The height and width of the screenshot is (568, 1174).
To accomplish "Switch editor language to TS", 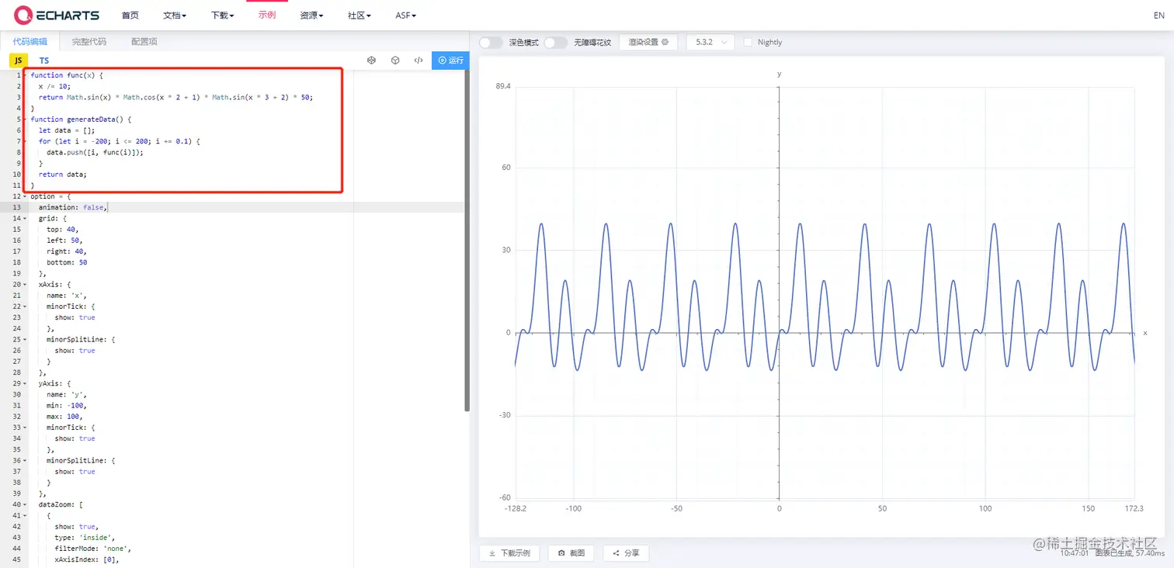I will 44,61.
